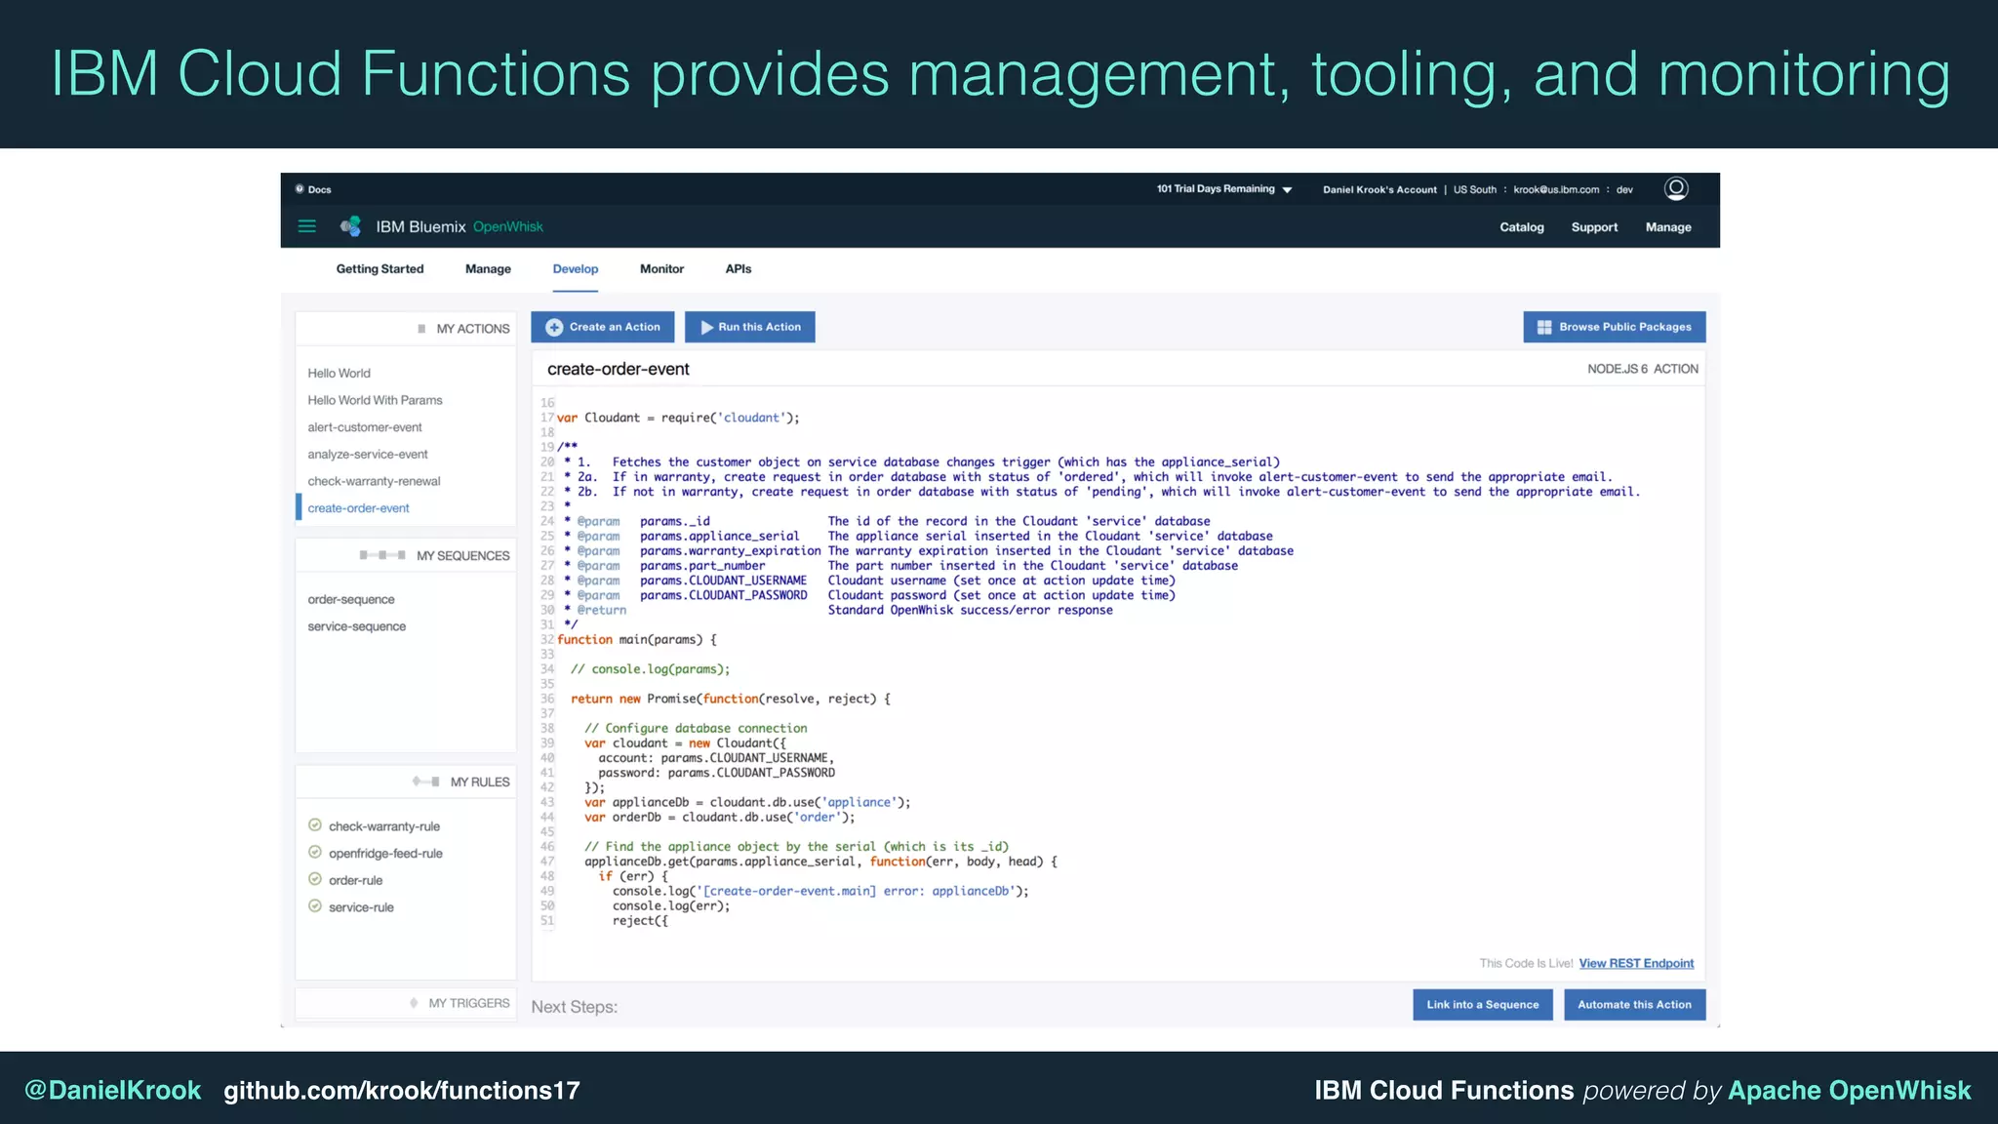
Task: Select analyze-service-event action
Action: (368, 454)
